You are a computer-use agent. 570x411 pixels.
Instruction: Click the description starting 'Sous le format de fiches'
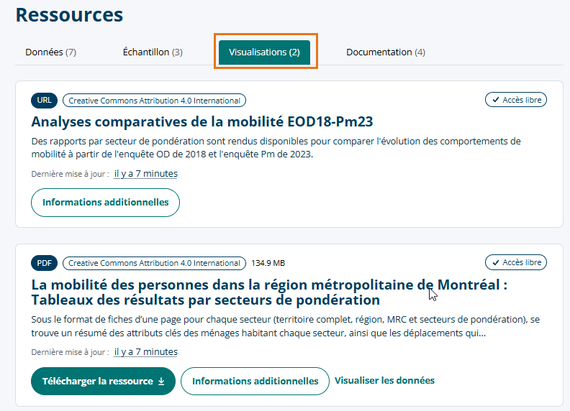(x=286, y=326)
